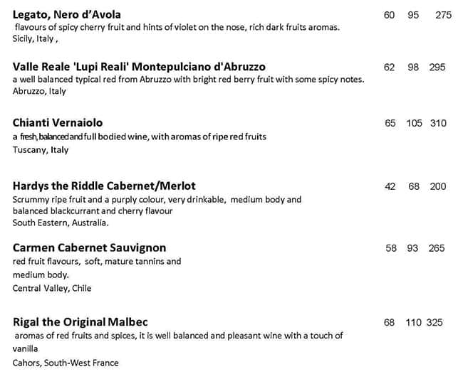Click the 200 price for Hardys the Riddle
Viewport: 463px width, 389px height.
click(438, 186)
